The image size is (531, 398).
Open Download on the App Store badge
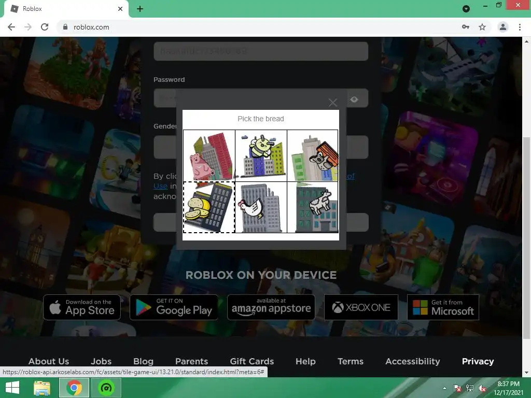82,307
